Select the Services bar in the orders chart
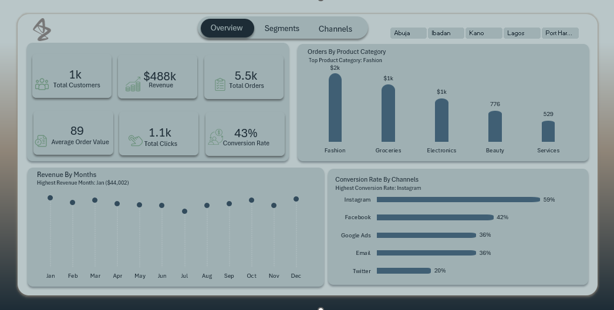The image size is (614, 310). point(548,132)
